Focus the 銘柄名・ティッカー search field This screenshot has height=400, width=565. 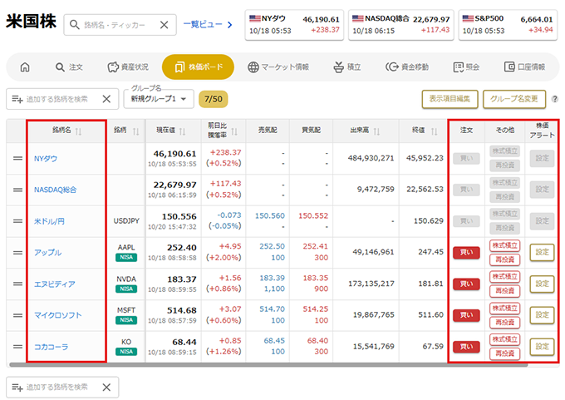pos(120,24)
